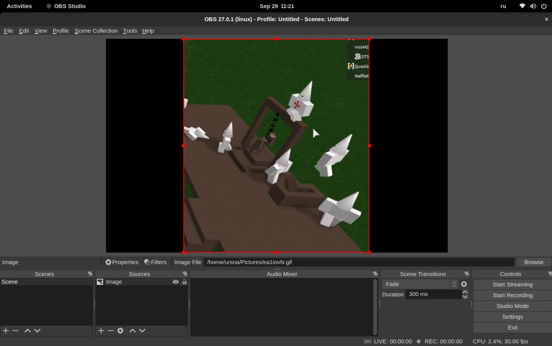Move the Image source down
The image size is (552, 346).
142,330
